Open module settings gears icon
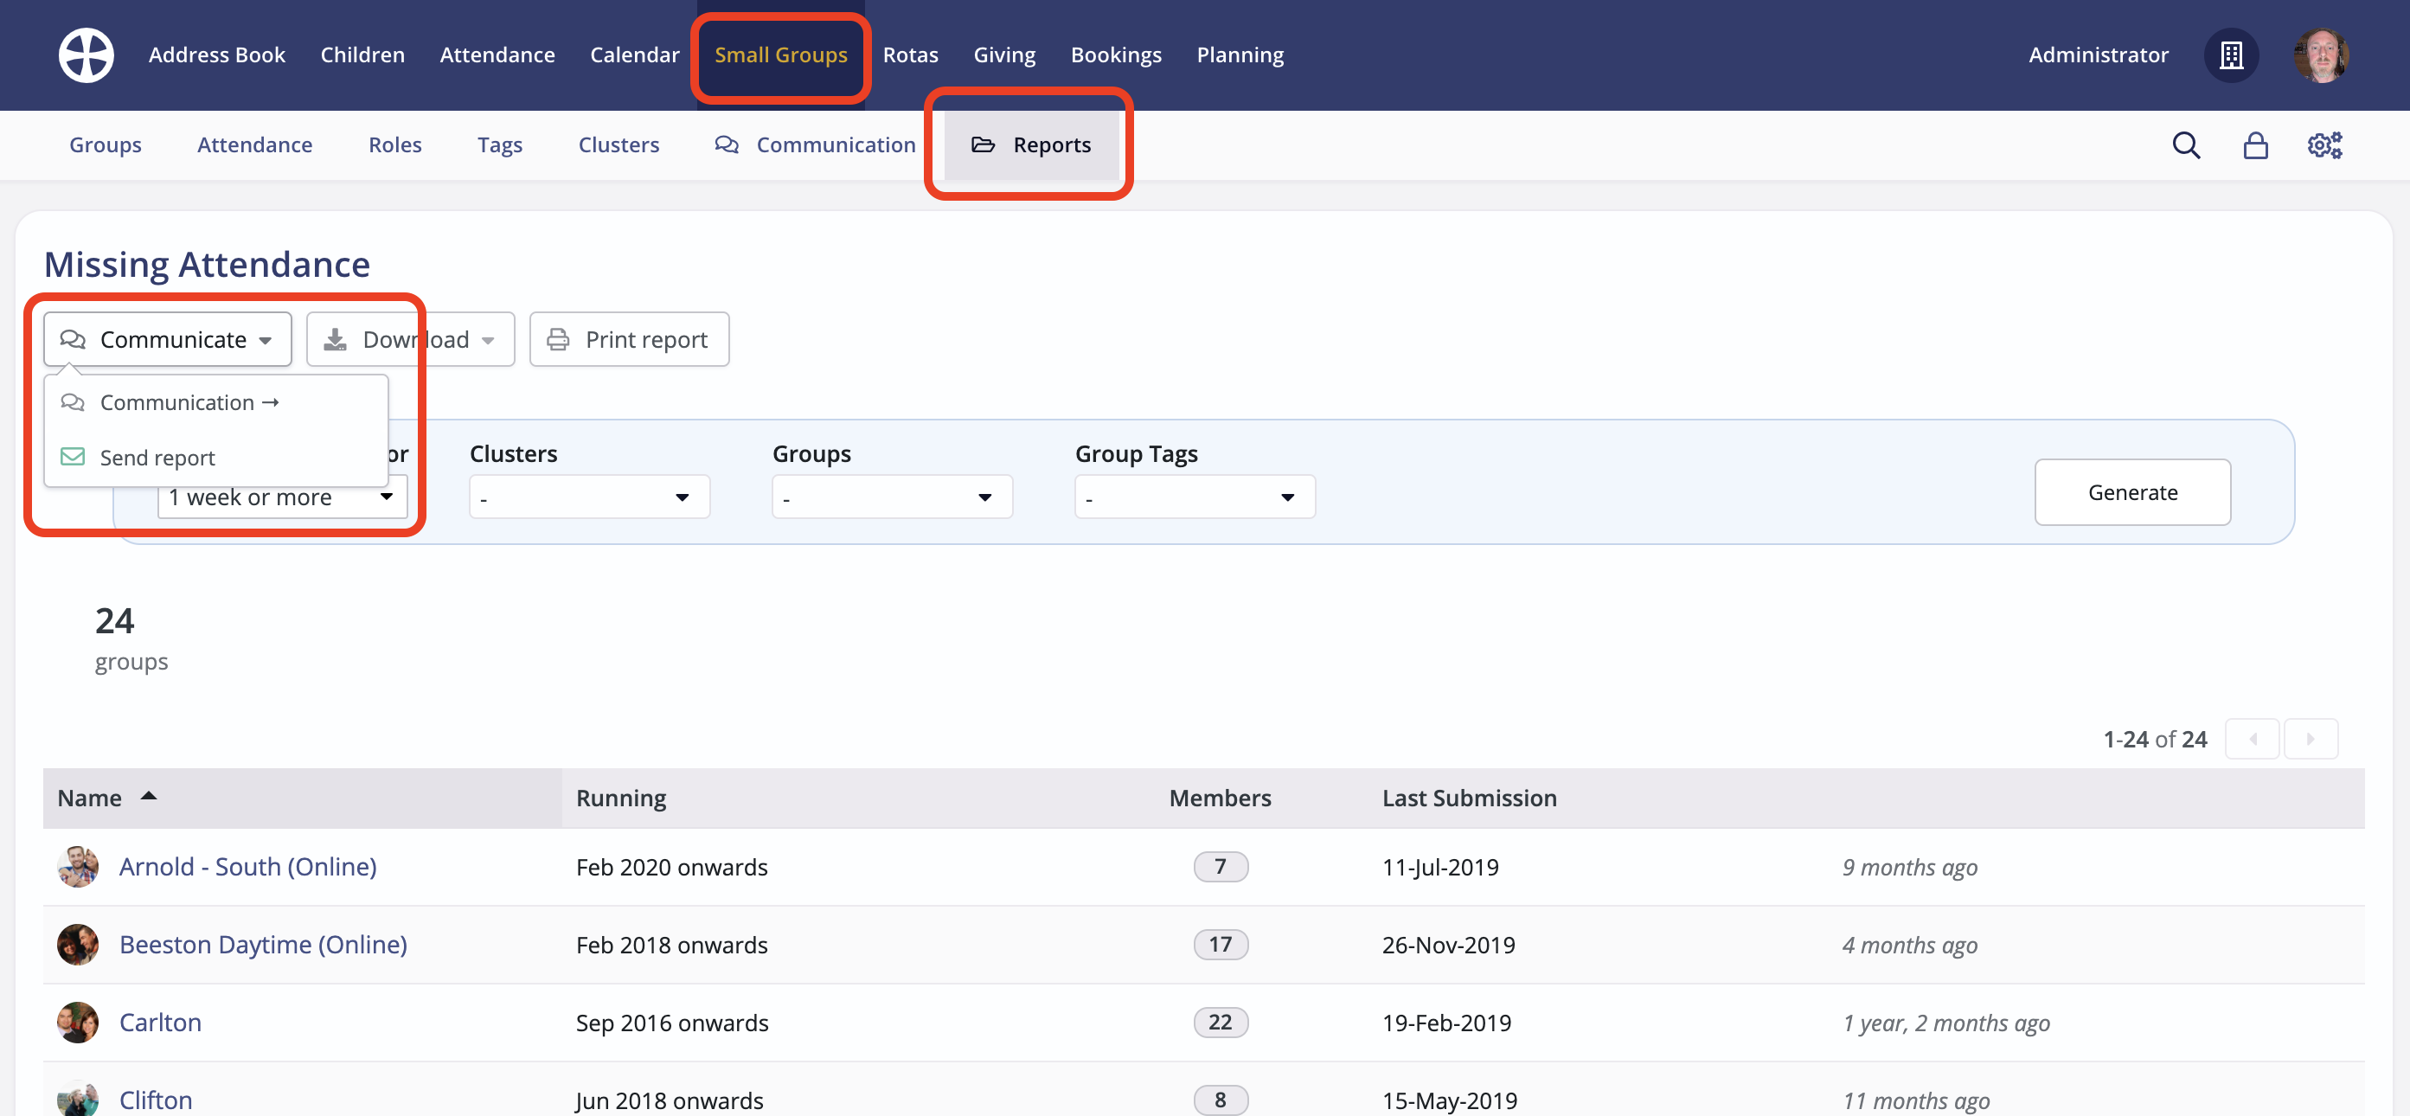This screenshot has height=1116, width=2410. [2323, 145]
